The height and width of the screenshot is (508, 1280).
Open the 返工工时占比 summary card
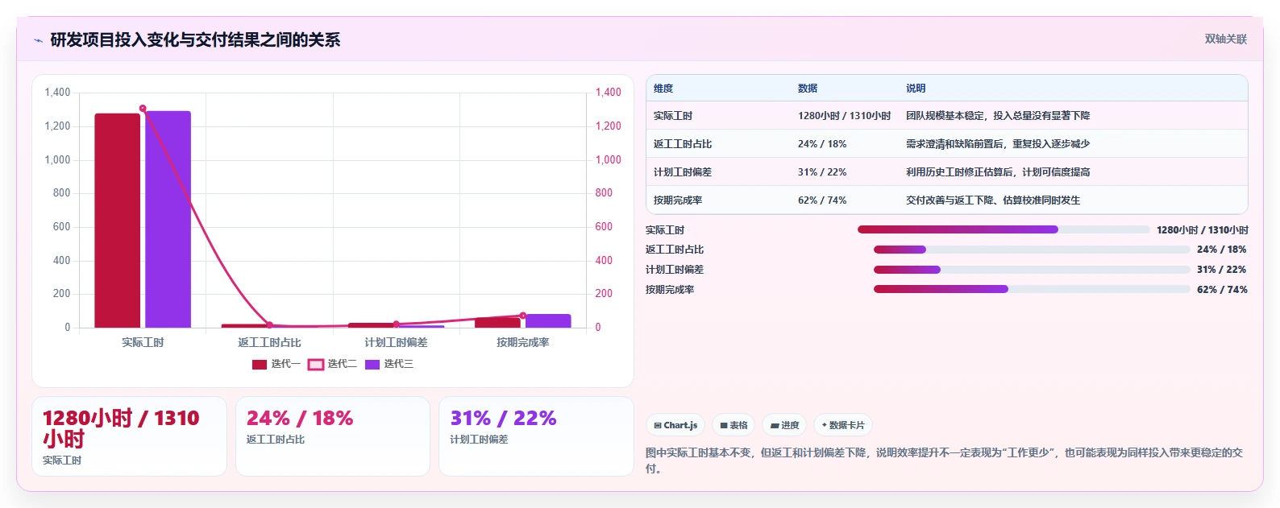point(333,436)
